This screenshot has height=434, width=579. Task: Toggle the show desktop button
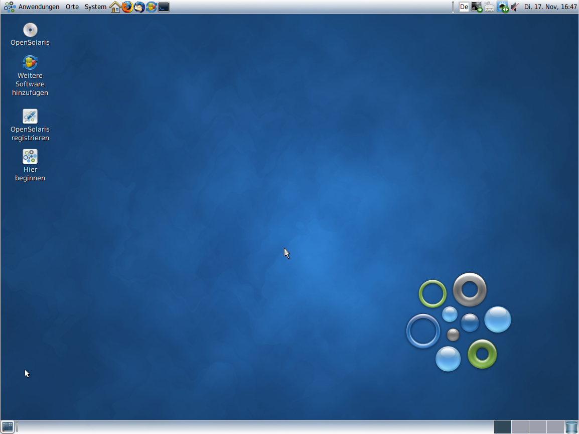(8, 427)
